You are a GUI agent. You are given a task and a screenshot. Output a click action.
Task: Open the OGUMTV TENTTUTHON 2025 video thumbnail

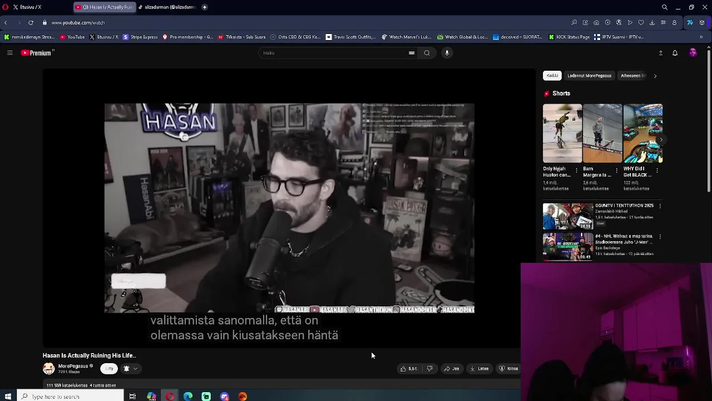tap(568, 216)
